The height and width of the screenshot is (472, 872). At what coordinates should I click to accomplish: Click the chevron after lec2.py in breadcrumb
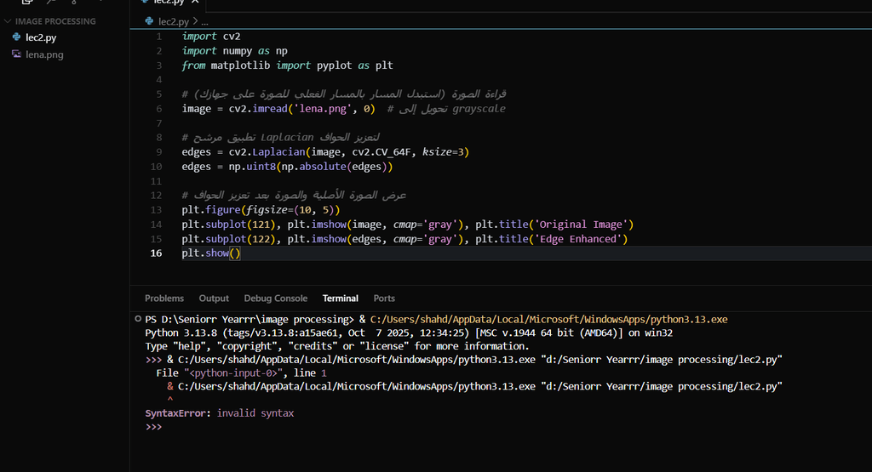[196, 21]
